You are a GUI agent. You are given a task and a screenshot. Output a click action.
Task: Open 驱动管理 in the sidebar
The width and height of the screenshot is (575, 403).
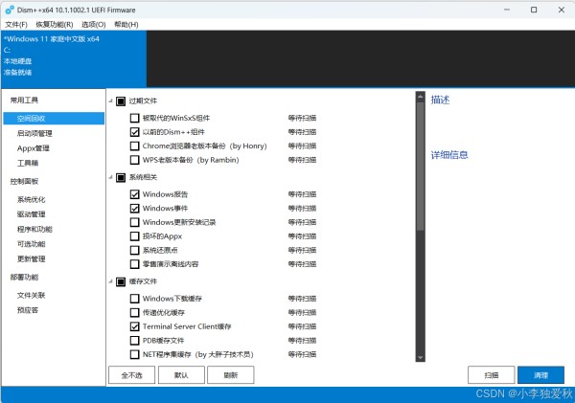coord(32,214)
